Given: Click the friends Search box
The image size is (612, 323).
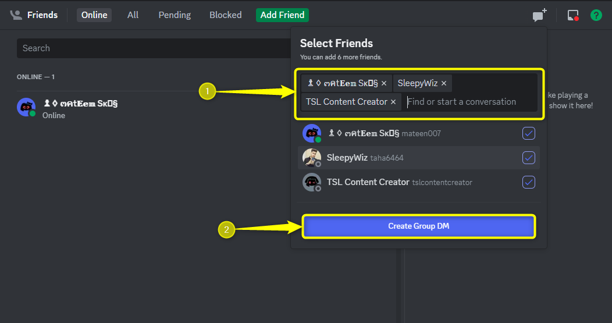Looking at the screenshot, I should point(151,48).
